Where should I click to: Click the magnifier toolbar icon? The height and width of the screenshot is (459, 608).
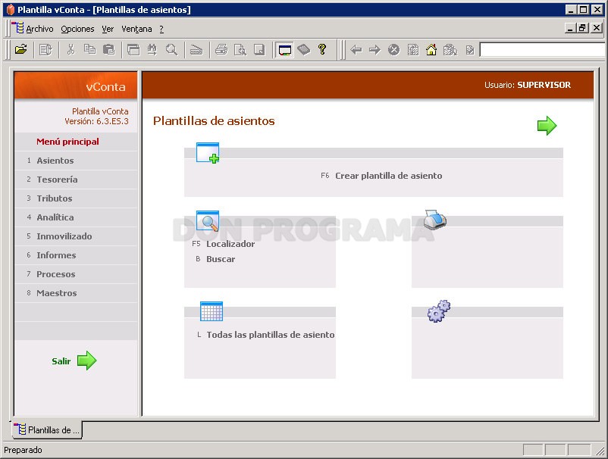pyautogui.click(x=171, y=49)
